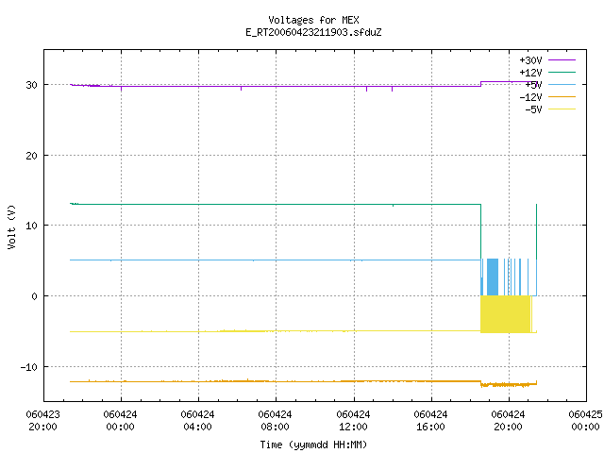The image size is (604, 453).
Task: Click the purple +30V legend line sample
Action: [x=562, y=60]
